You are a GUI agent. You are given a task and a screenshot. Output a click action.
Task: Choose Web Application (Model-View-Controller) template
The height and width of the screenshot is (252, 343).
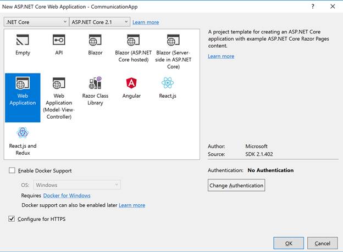pyautogui.click(x=59, y=98)
